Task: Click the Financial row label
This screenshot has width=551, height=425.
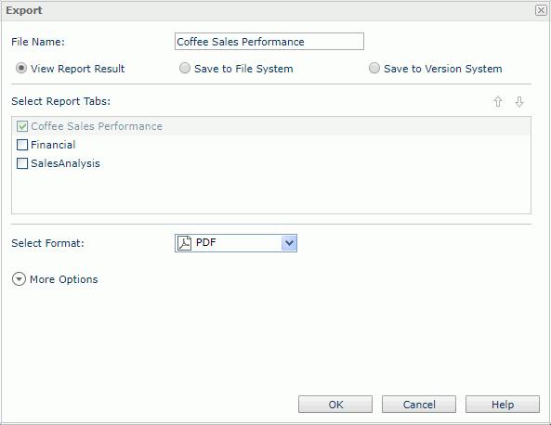Action: coord(53,145)
